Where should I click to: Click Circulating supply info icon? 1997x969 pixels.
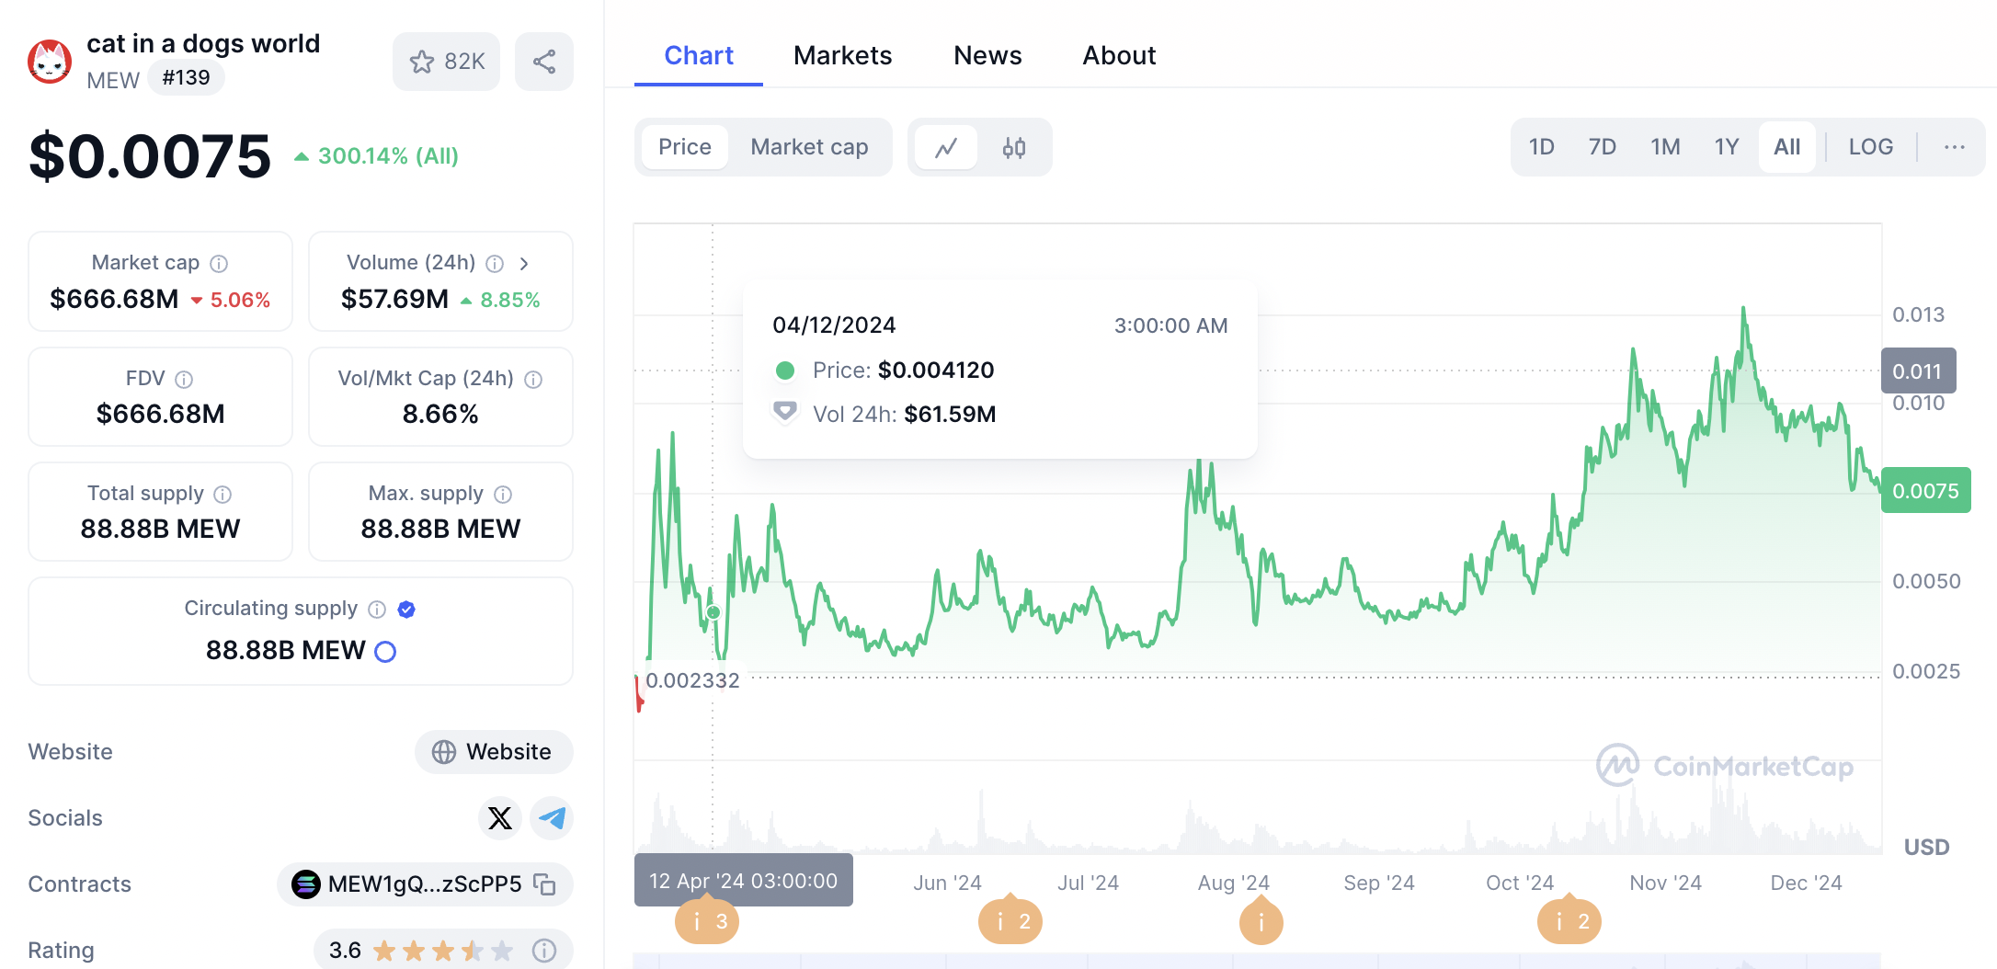(x=377, y=610)
